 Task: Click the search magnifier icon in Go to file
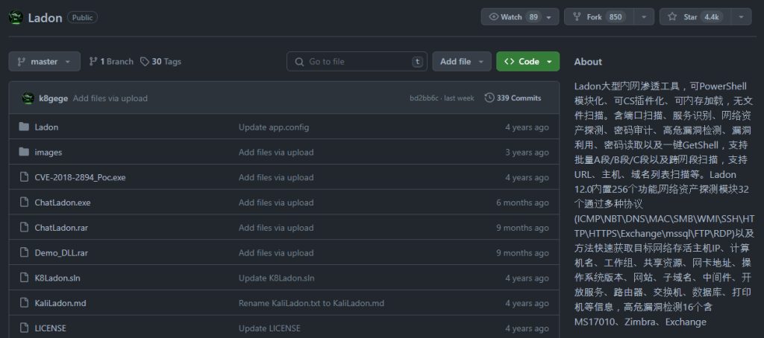tap(299, 62)
